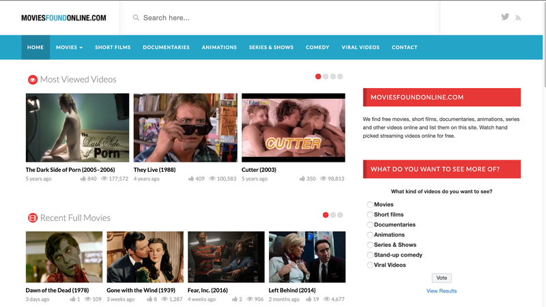Open the Dawn of the Dead thumbnail
Image resolution: width=546 pixels, height=307 pixels.
[x=64, y=257]
